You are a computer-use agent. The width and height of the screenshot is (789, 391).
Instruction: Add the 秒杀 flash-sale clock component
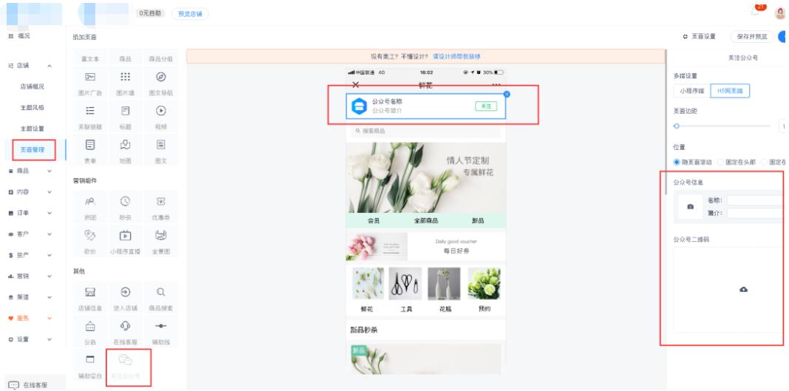tap(125, 208)
